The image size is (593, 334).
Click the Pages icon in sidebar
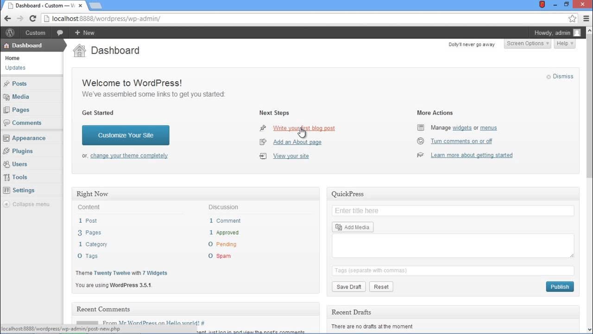coord(6,110)
